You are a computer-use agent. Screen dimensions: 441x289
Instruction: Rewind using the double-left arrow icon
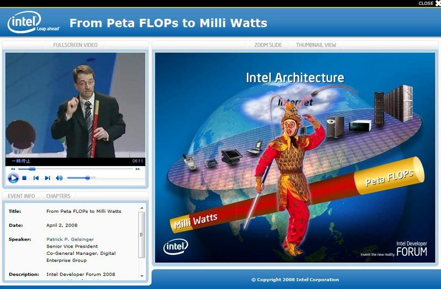(13, 169)
